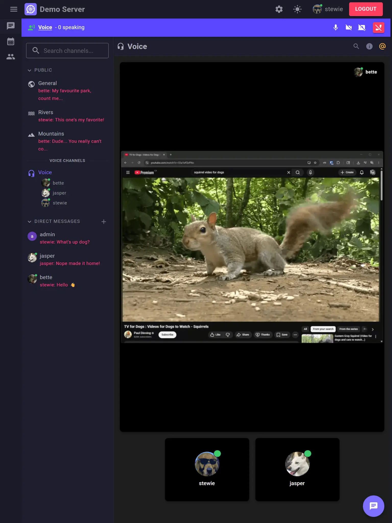Open the users sidebar icon
Viewport: 392px width, 523px height.
tap(11, 57)
